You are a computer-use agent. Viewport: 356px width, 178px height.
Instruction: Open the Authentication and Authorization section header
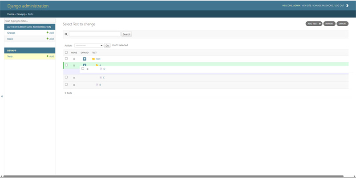[29, 27]
